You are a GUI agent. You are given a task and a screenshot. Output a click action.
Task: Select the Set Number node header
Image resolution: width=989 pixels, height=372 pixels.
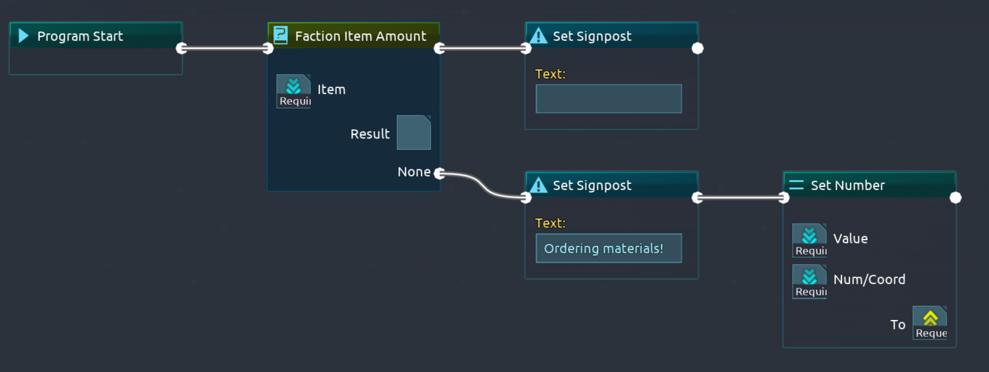pyautogui.click(x=855, y=185)
